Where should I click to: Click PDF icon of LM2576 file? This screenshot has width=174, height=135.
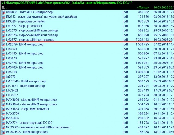tap(4, 35)
